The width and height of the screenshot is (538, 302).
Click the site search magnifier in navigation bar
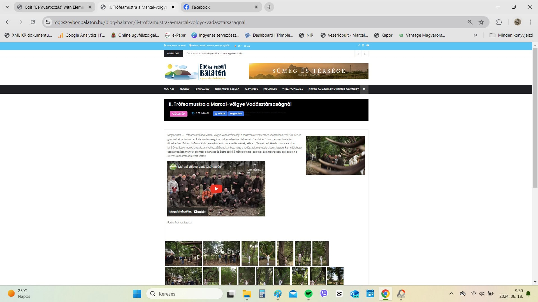pos(364,89)
